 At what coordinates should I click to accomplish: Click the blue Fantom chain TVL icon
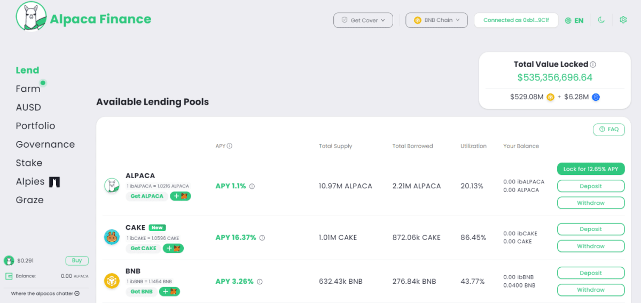click(596, 97)
